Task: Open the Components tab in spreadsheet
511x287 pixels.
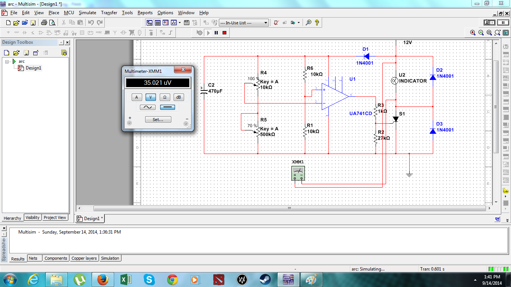Action: (x=56, y=258)
